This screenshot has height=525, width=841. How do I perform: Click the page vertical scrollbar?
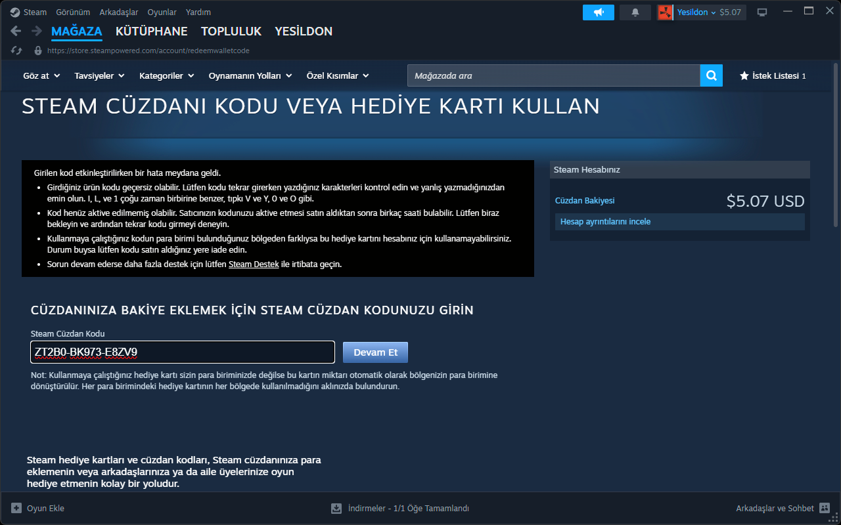(835, 144)
